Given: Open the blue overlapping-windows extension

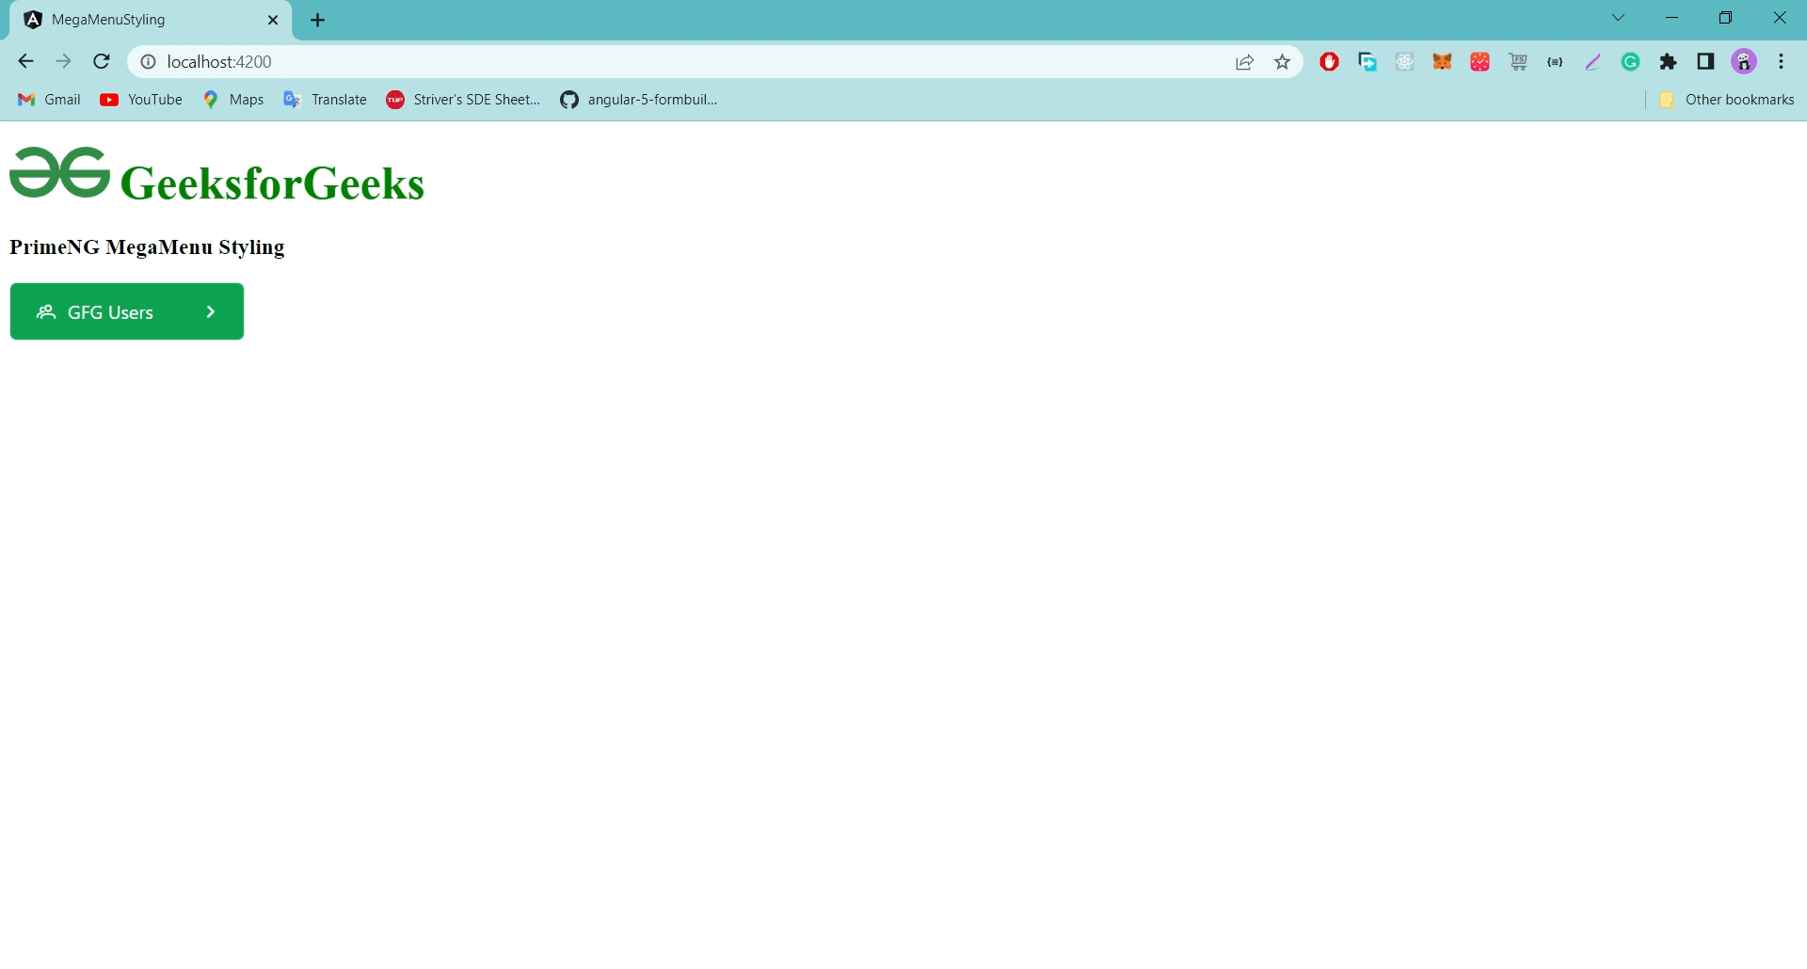Looking at the screenshot, I should [x=1367, y=62].
